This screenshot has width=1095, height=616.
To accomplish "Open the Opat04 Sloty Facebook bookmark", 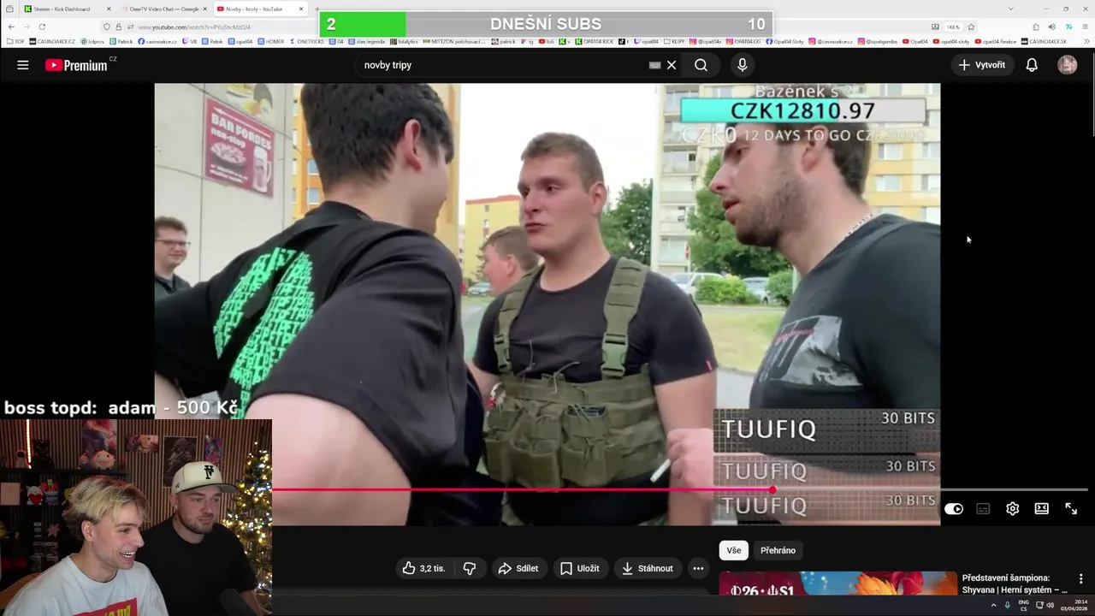I will coord(784,41).
